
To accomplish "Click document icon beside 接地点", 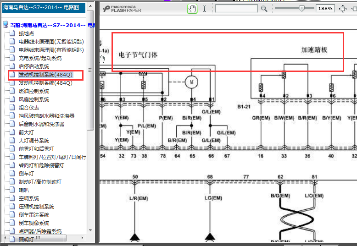I will (x=12, y=33).
